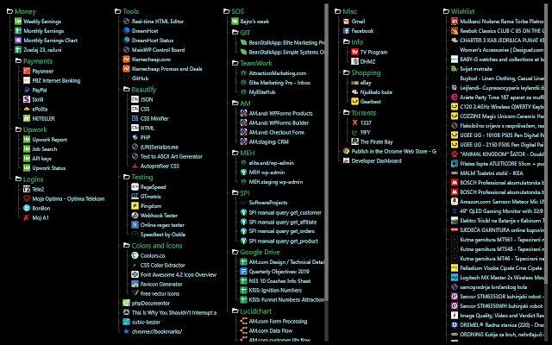The image size is (552, 345).
Task: Open the Gearbest bookmark
Action: [370, 102]
